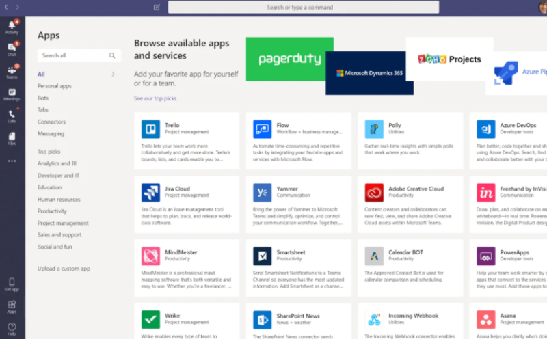The width and height of the screenshot is (547, 339).
Task: Click the Yammer app icon
Action: [x=263, y=193]
